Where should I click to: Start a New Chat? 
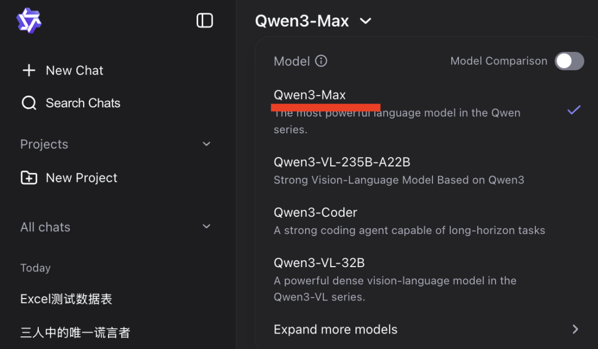(74, 70)
